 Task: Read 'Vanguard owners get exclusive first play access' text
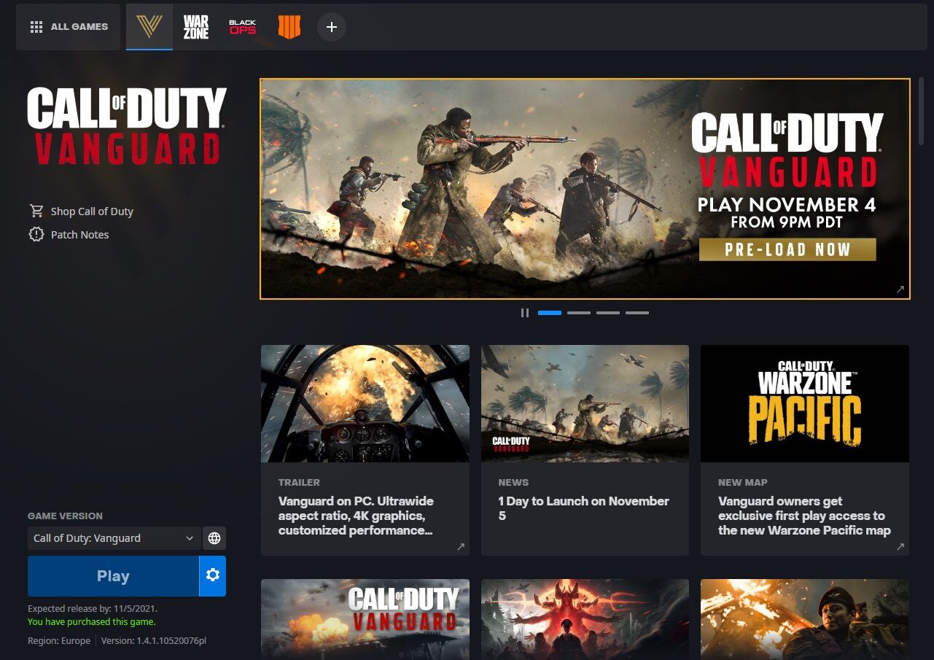coord(804,516)
